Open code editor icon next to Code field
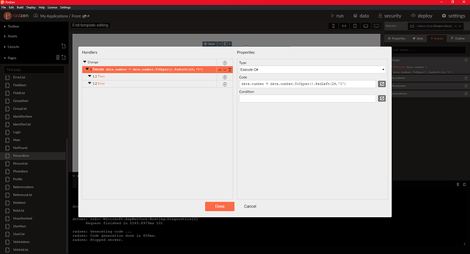The width and height of the screenshot is (470, 254). click(x=381, y=84)
